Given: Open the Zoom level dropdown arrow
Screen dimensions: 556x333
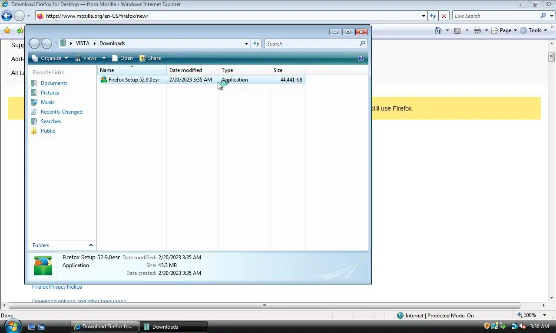Looking at the screenshot, I should click(x=545, y=315).
